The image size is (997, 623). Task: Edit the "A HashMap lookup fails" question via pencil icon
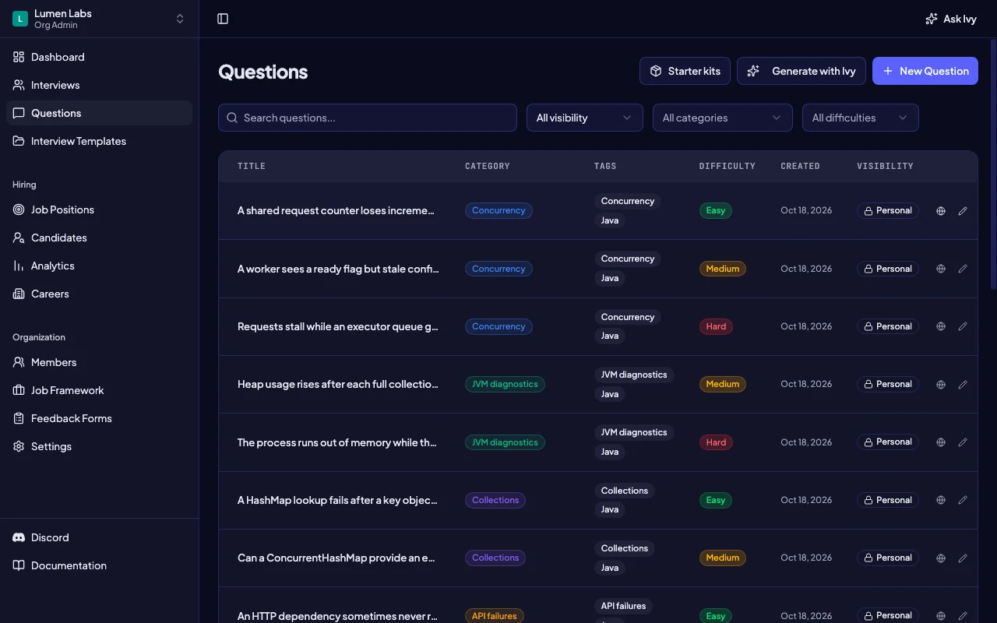coord(963,500)
